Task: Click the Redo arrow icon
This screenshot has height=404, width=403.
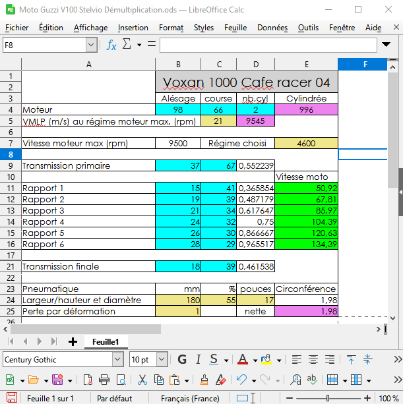Action: [x=265, y=379]
